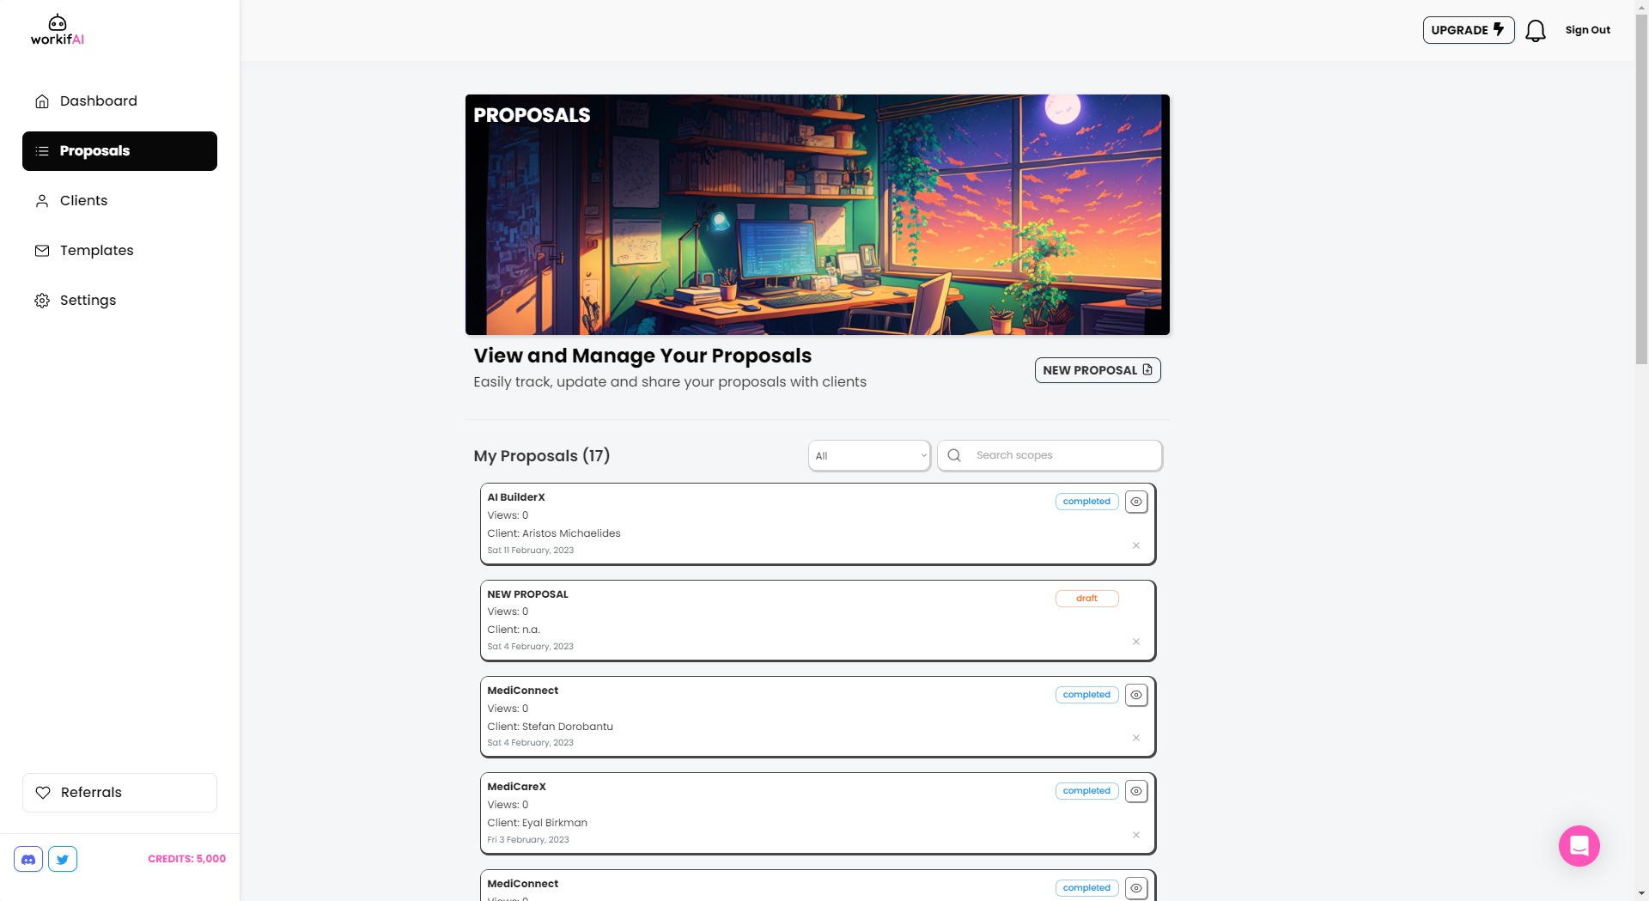The height and width of the screenshot is (901, 1649).
Task: Click the workifAI logo
Action: 58,30
